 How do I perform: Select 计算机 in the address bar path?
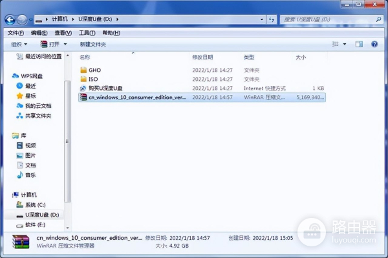coord(59,19)
